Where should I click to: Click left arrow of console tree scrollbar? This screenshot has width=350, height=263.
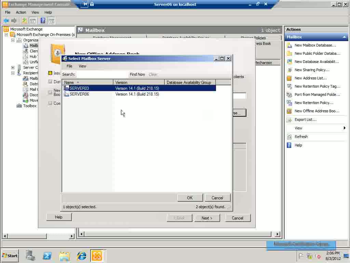pos(5,236)
